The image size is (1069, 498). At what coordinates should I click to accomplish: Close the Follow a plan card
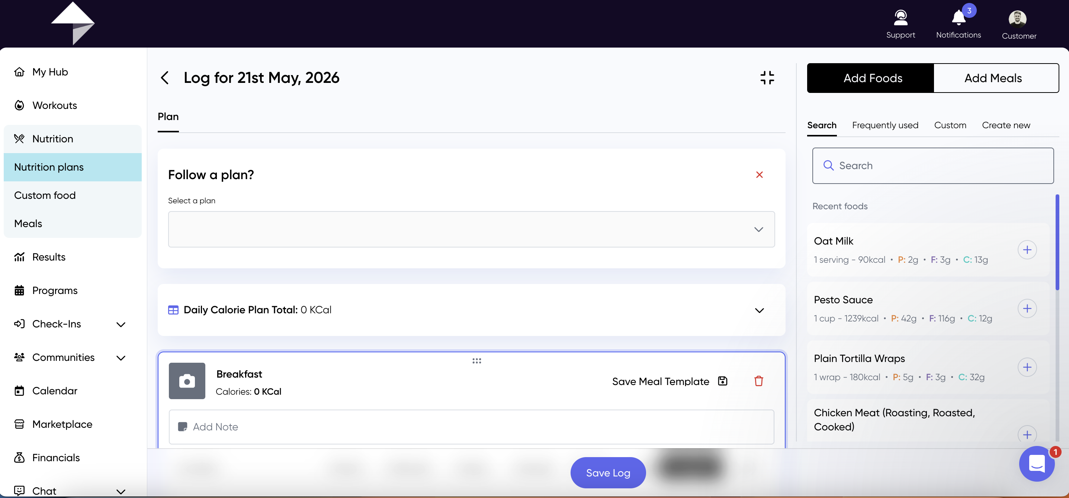click(760, 175)
